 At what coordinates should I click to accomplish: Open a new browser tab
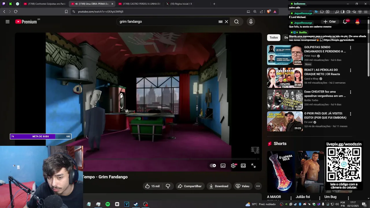[214, 4]
